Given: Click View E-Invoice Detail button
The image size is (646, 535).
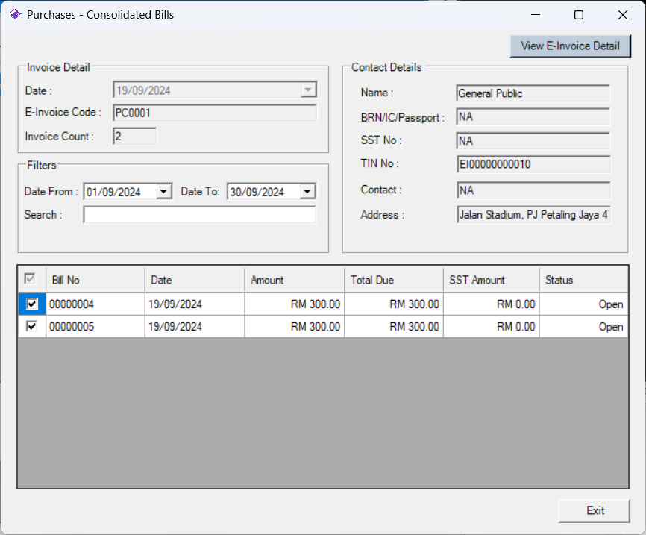Looking at the screenshot, I should [x=570, y=46].
